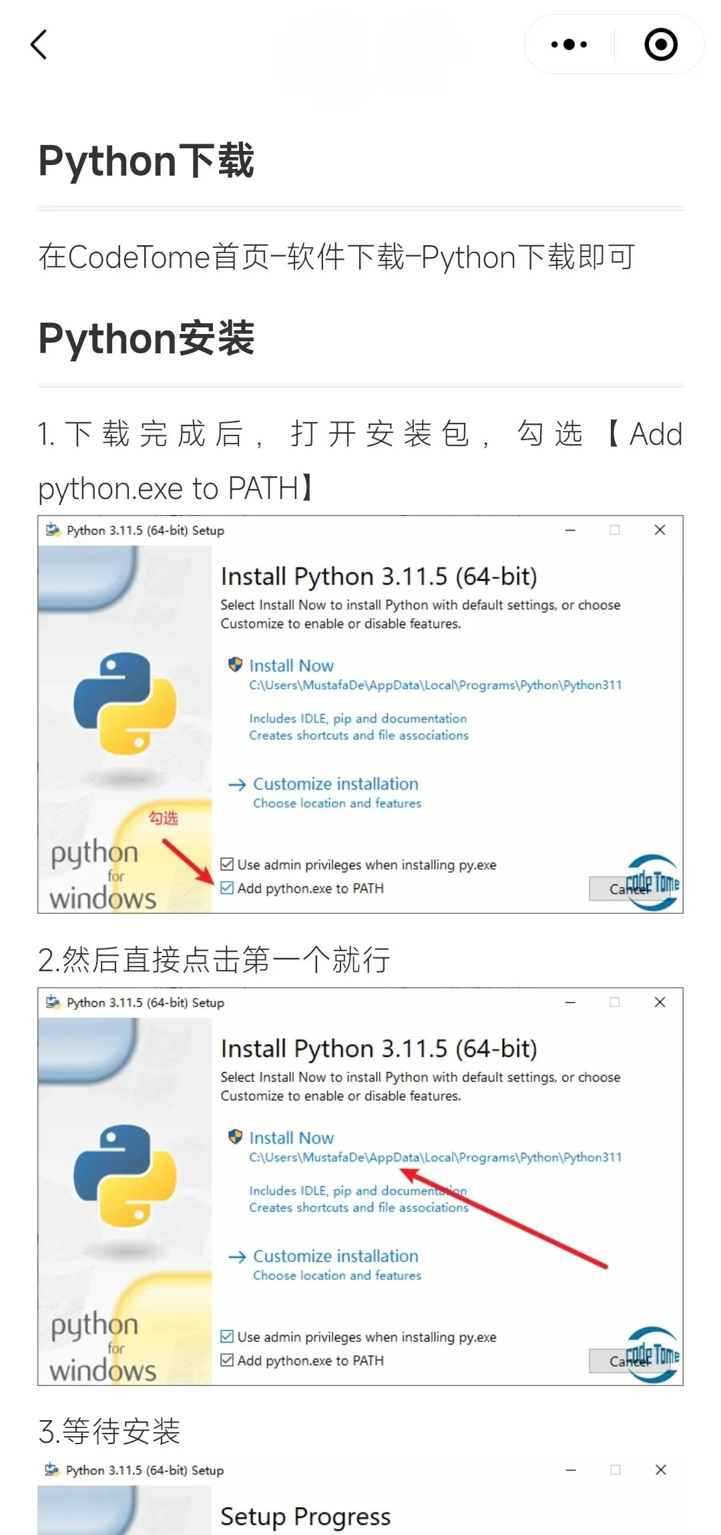Click the Install Python 3.11.5 (64-bit) heading, second screenshot

pyautogui.click(x=379, y=1049)
